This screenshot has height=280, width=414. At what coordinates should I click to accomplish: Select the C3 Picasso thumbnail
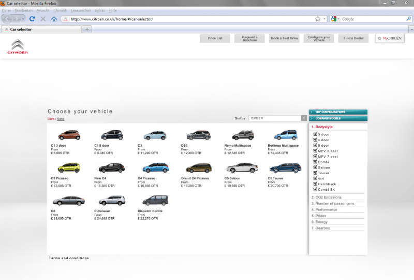(69, 167)
